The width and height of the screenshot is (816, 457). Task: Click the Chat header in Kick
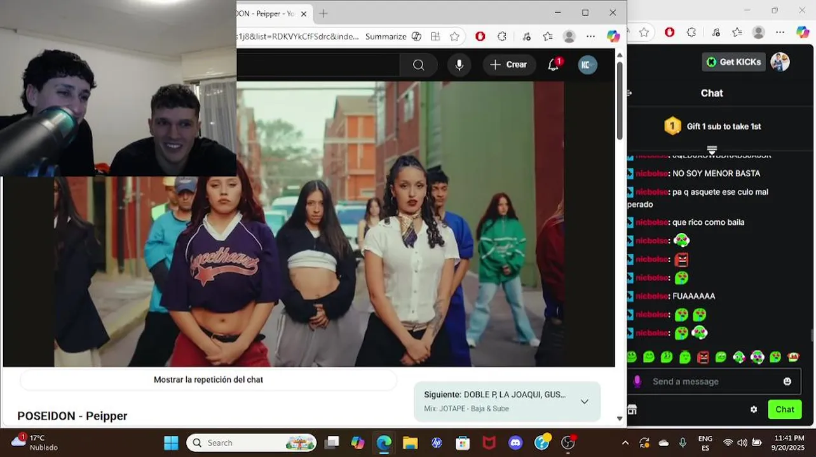(712, 93)
